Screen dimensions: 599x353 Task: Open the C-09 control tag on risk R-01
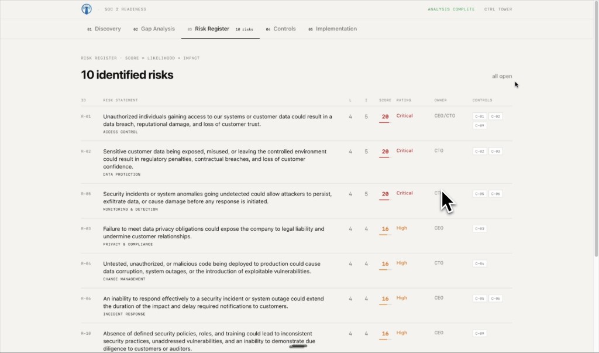tap(480, 126)
